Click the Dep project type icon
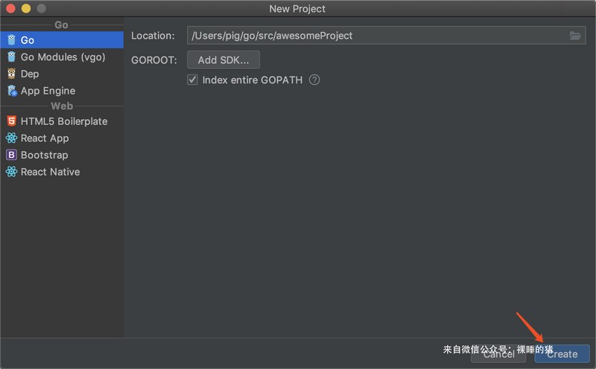 coord(11,74)
